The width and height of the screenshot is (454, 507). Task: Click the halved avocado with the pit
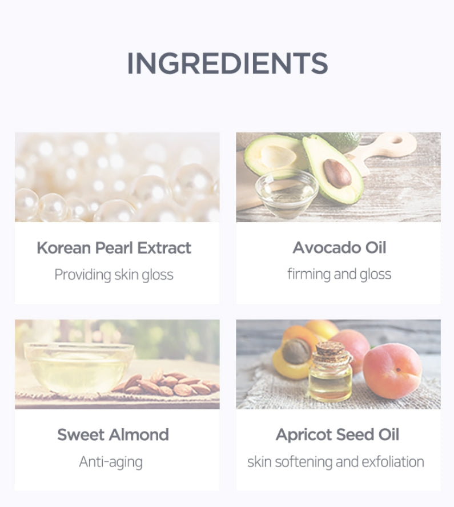[332, 170]
